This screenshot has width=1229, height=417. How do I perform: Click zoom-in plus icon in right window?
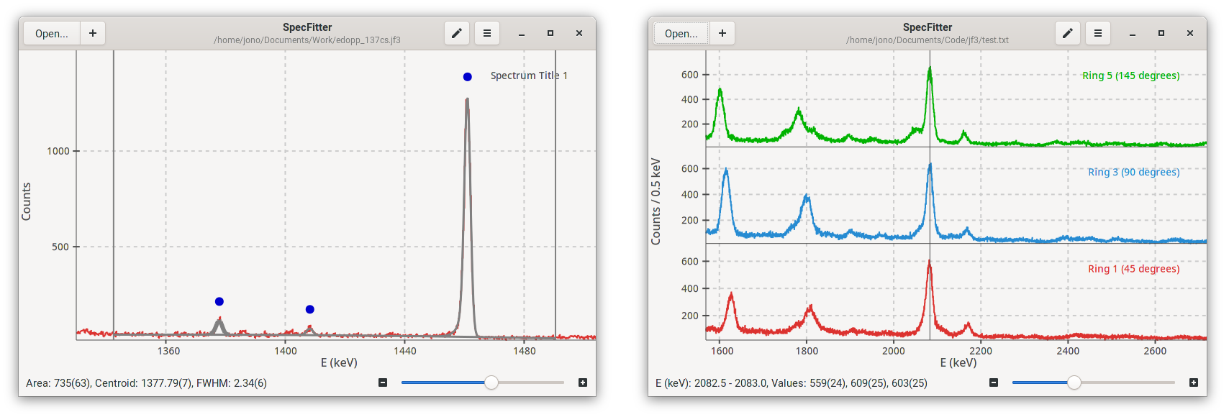1194,382
